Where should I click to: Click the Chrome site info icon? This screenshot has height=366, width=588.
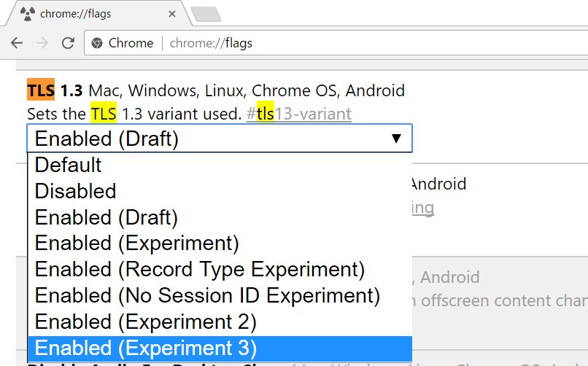click(97, 43)
